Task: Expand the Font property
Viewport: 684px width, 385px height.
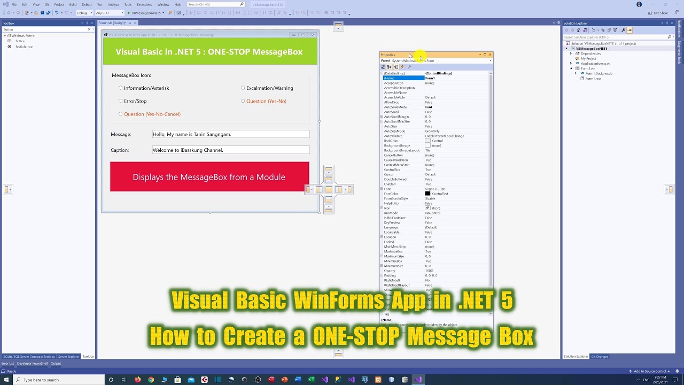Action: coord(382,189)
